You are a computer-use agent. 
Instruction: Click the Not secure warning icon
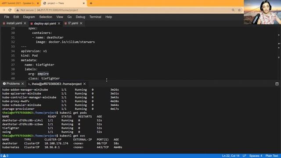(x=18, y=10)
